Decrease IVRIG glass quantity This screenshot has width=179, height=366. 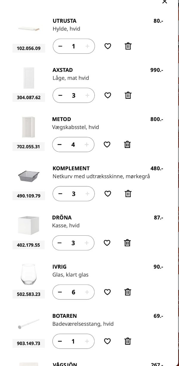[60, 292]
